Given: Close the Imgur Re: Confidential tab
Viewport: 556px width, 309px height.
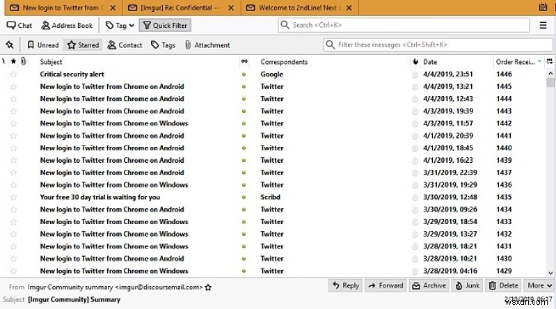Looking at the screenshot, I should (x=231, y=8).
